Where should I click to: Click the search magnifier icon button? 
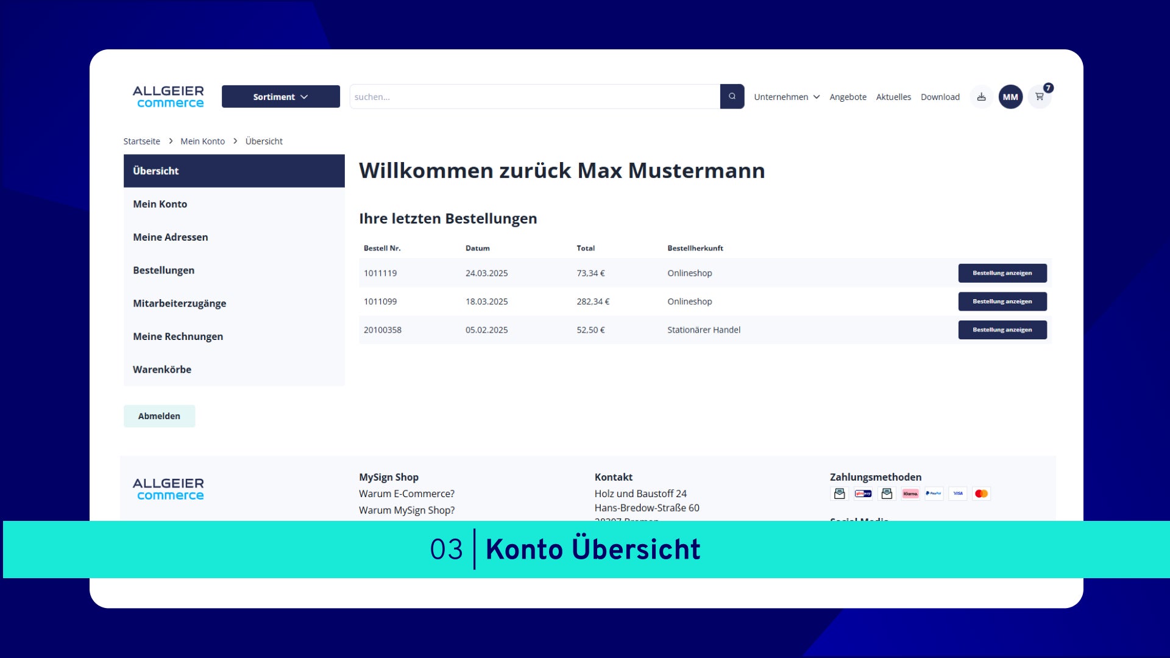point(732,96)
